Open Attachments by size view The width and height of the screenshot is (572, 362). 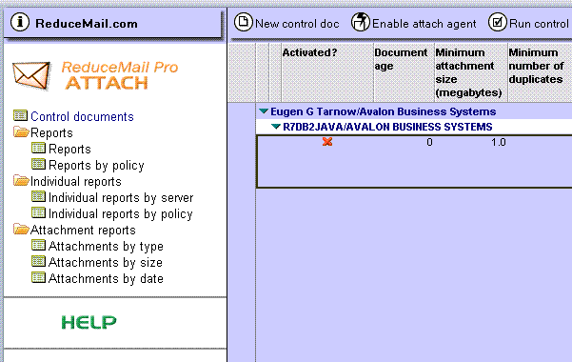[x=106, y=263]
